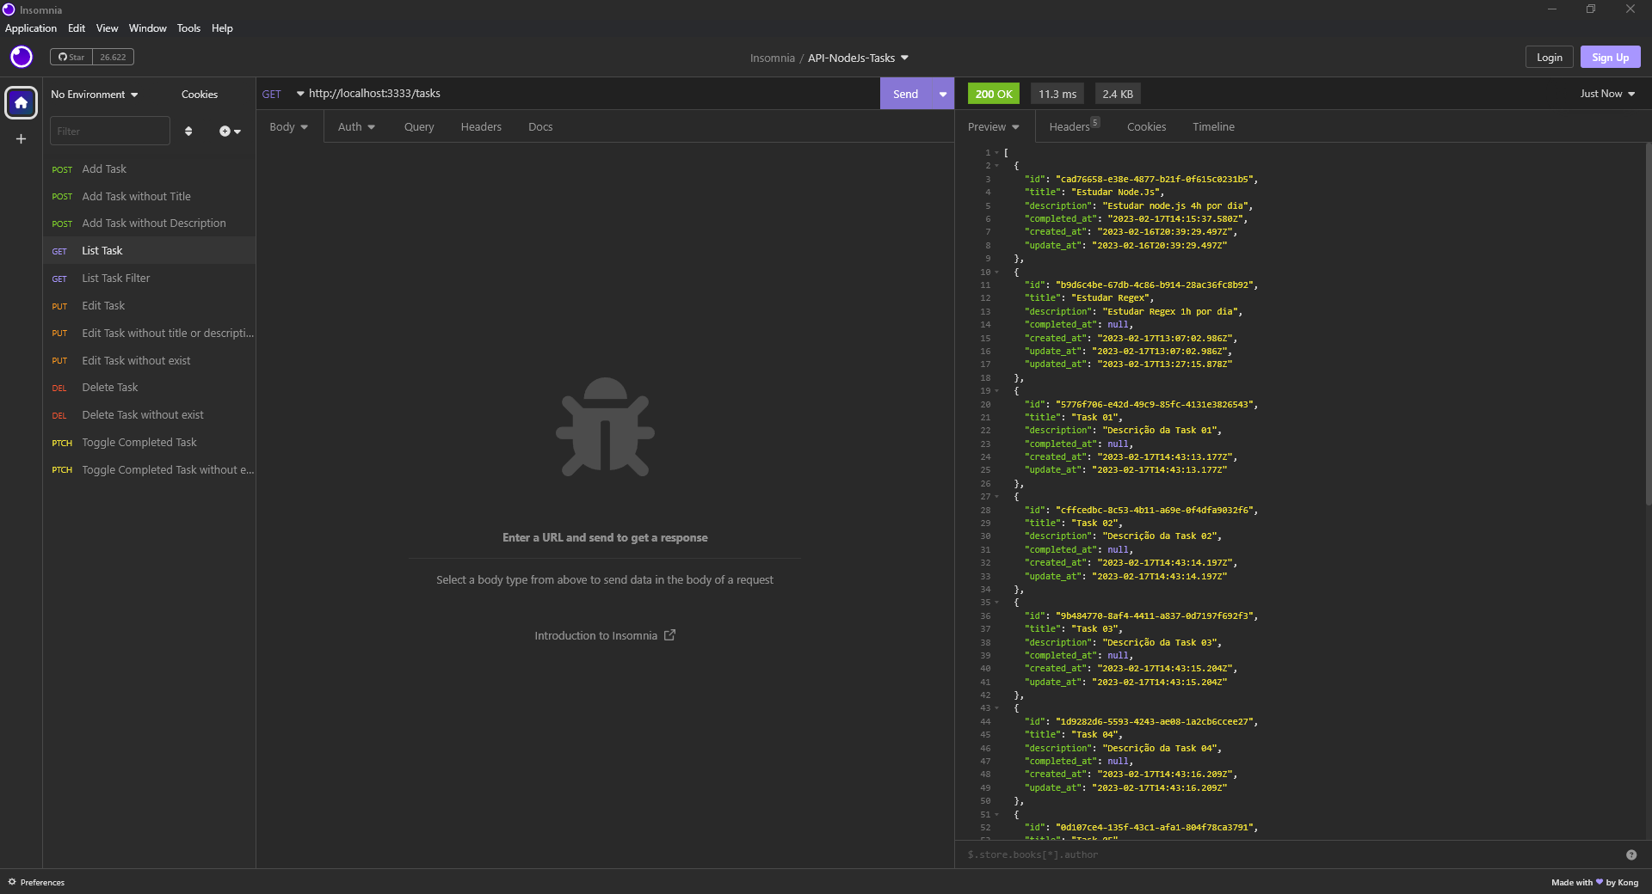
Task: Select the Add Task request
Action: (x=150, y=169)
